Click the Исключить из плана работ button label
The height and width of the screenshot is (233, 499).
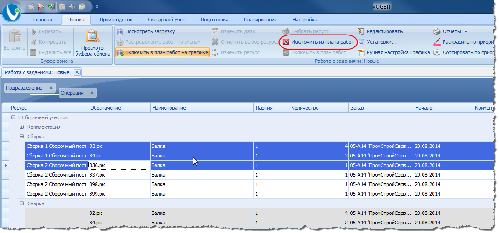[x=323, y=42]
